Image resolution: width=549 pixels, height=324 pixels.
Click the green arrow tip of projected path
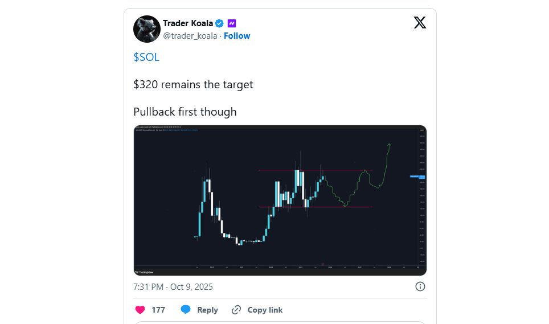click(390, 145)
